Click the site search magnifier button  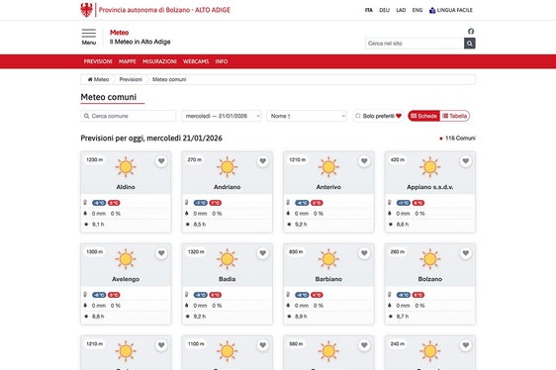(470, 44)
